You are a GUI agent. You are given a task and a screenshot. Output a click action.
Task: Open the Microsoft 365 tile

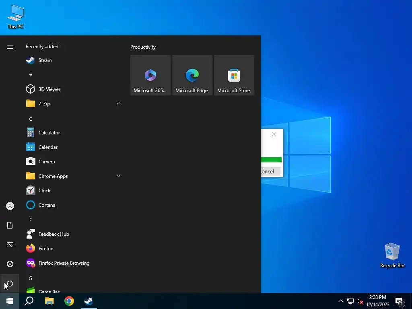[x=150, y=75]
